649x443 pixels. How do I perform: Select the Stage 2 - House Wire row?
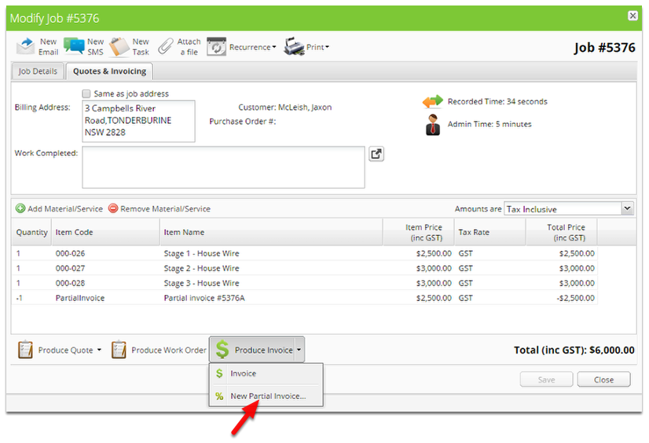(305, 268)
